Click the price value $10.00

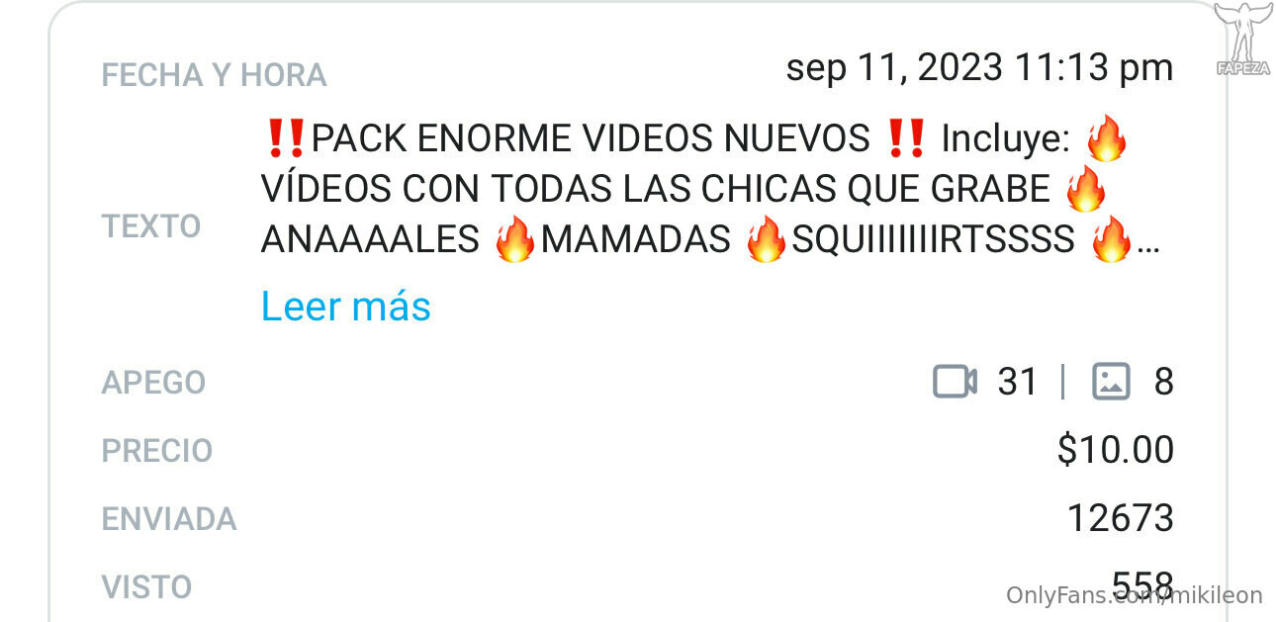point(1115,450)
